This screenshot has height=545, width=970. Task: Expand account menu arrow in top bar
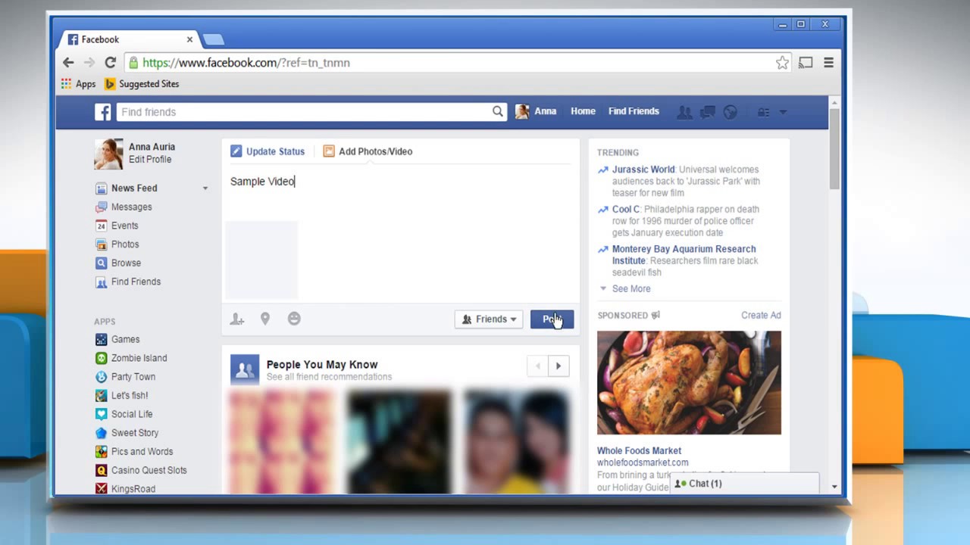tap(783, 112)
